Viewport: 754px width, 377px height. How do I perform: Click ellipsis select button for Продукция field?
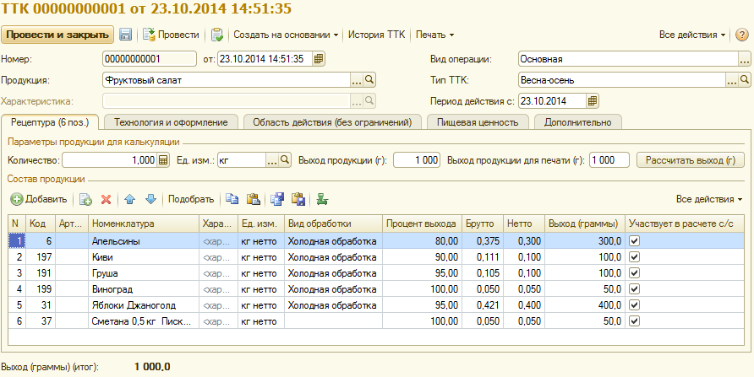click(x=357, y=80)
